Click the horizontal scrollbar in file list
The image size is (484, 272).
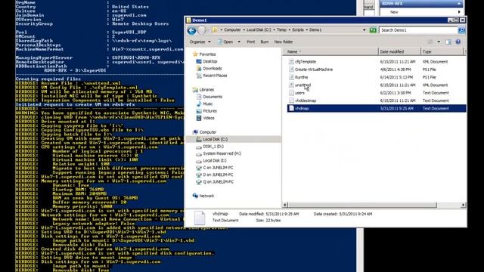pyautogui.click(x=362, y=205)
